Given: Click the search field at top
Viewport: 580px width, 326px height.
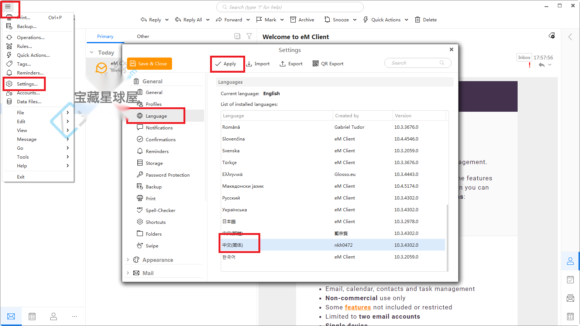Looking at the screenshot, I should pyautogui.click(x=290, y=7).
